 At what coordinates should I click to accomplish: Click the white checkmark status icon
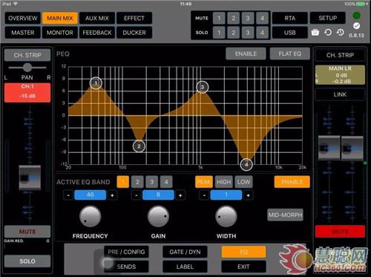[x=356, y=26]
